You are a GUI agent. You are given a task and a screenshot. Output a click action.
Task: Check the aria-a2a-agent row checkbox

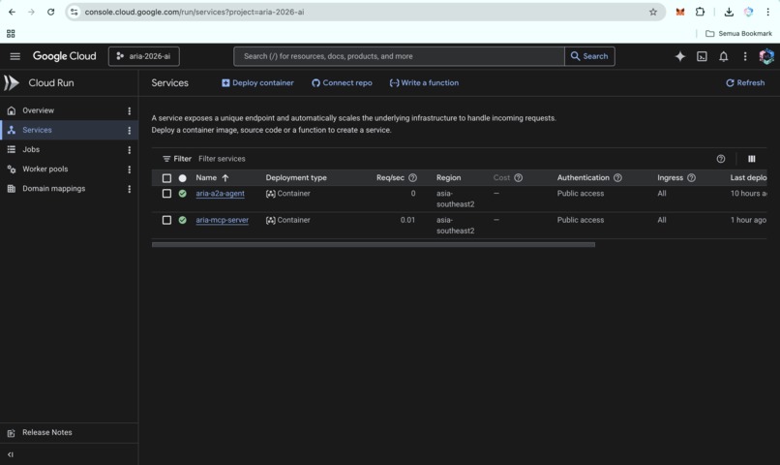click(x=166, y=193)
